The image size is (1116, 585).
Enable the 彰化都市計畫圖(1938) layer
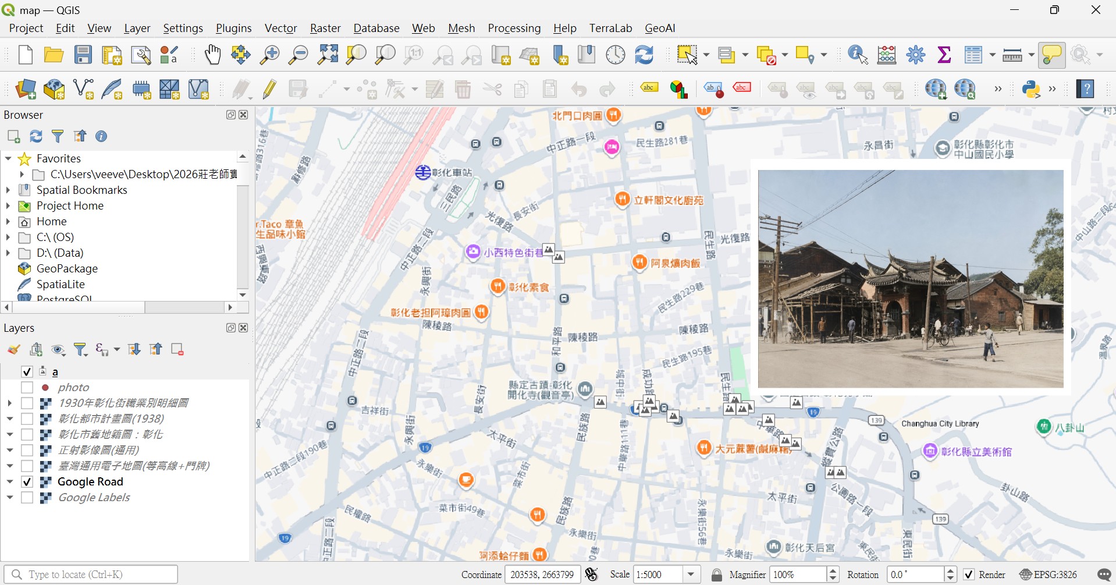click(27, 419)
